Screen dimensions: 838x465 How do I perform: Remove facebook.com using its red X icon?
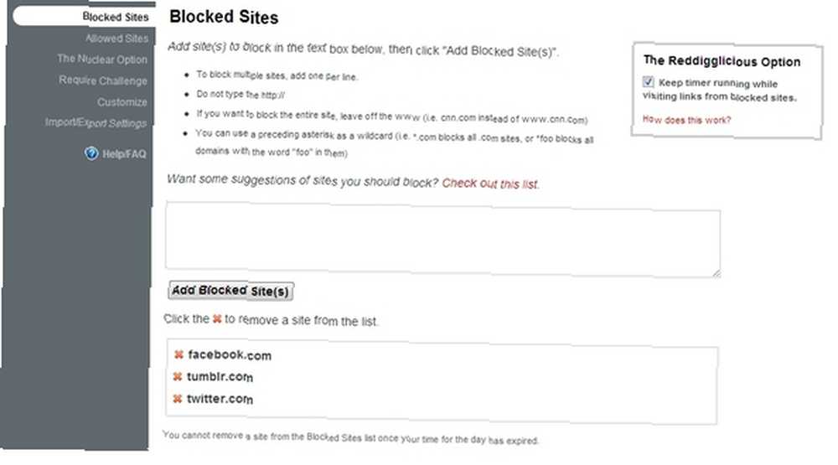[x=178, y=354]
